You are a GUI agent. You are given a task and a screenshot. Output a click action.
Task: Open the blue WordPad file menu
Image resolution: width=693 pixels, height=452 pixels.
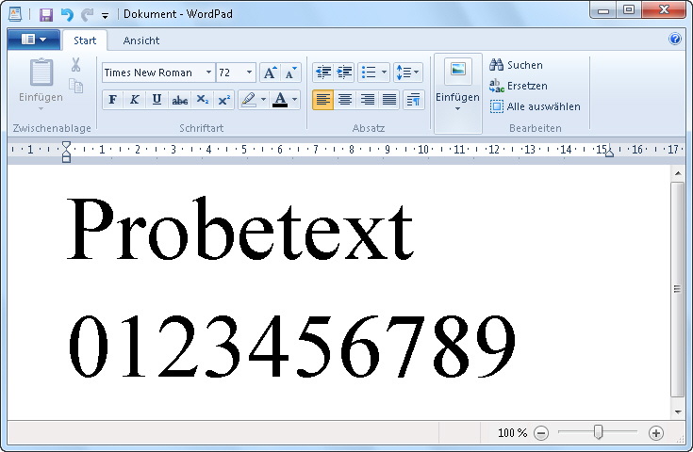click(33, 40)
